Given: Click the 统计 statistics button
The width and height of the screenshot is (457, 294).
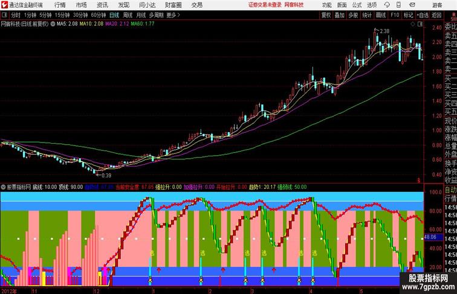Looking at the screenshot, I should point(367,15).
